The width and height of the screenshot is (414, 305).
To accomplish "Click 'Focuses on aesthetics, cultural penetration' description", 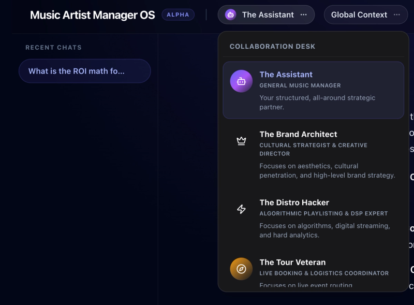I will coord(327,171).
